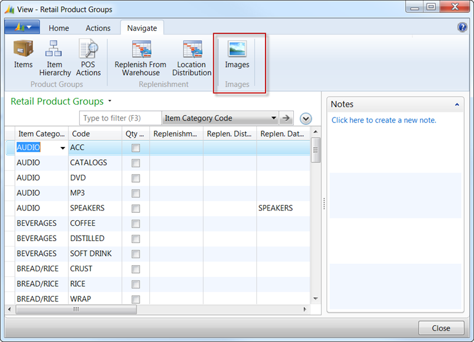The width and height of the screenshot is (474, 342).
Task: Click the Type to filter input field
Action: [120, 118]
